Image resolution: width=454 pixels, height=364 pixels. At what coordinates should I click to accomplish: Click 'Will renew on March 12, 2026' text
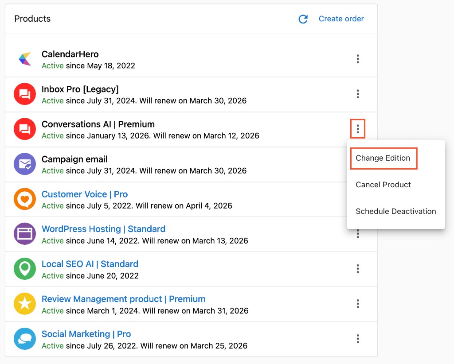tap(206, 136)
